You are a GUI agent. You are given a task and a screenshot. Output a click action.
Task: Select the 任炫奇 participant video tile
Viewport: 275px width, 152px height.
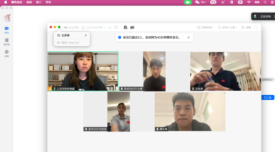[226, 71]
